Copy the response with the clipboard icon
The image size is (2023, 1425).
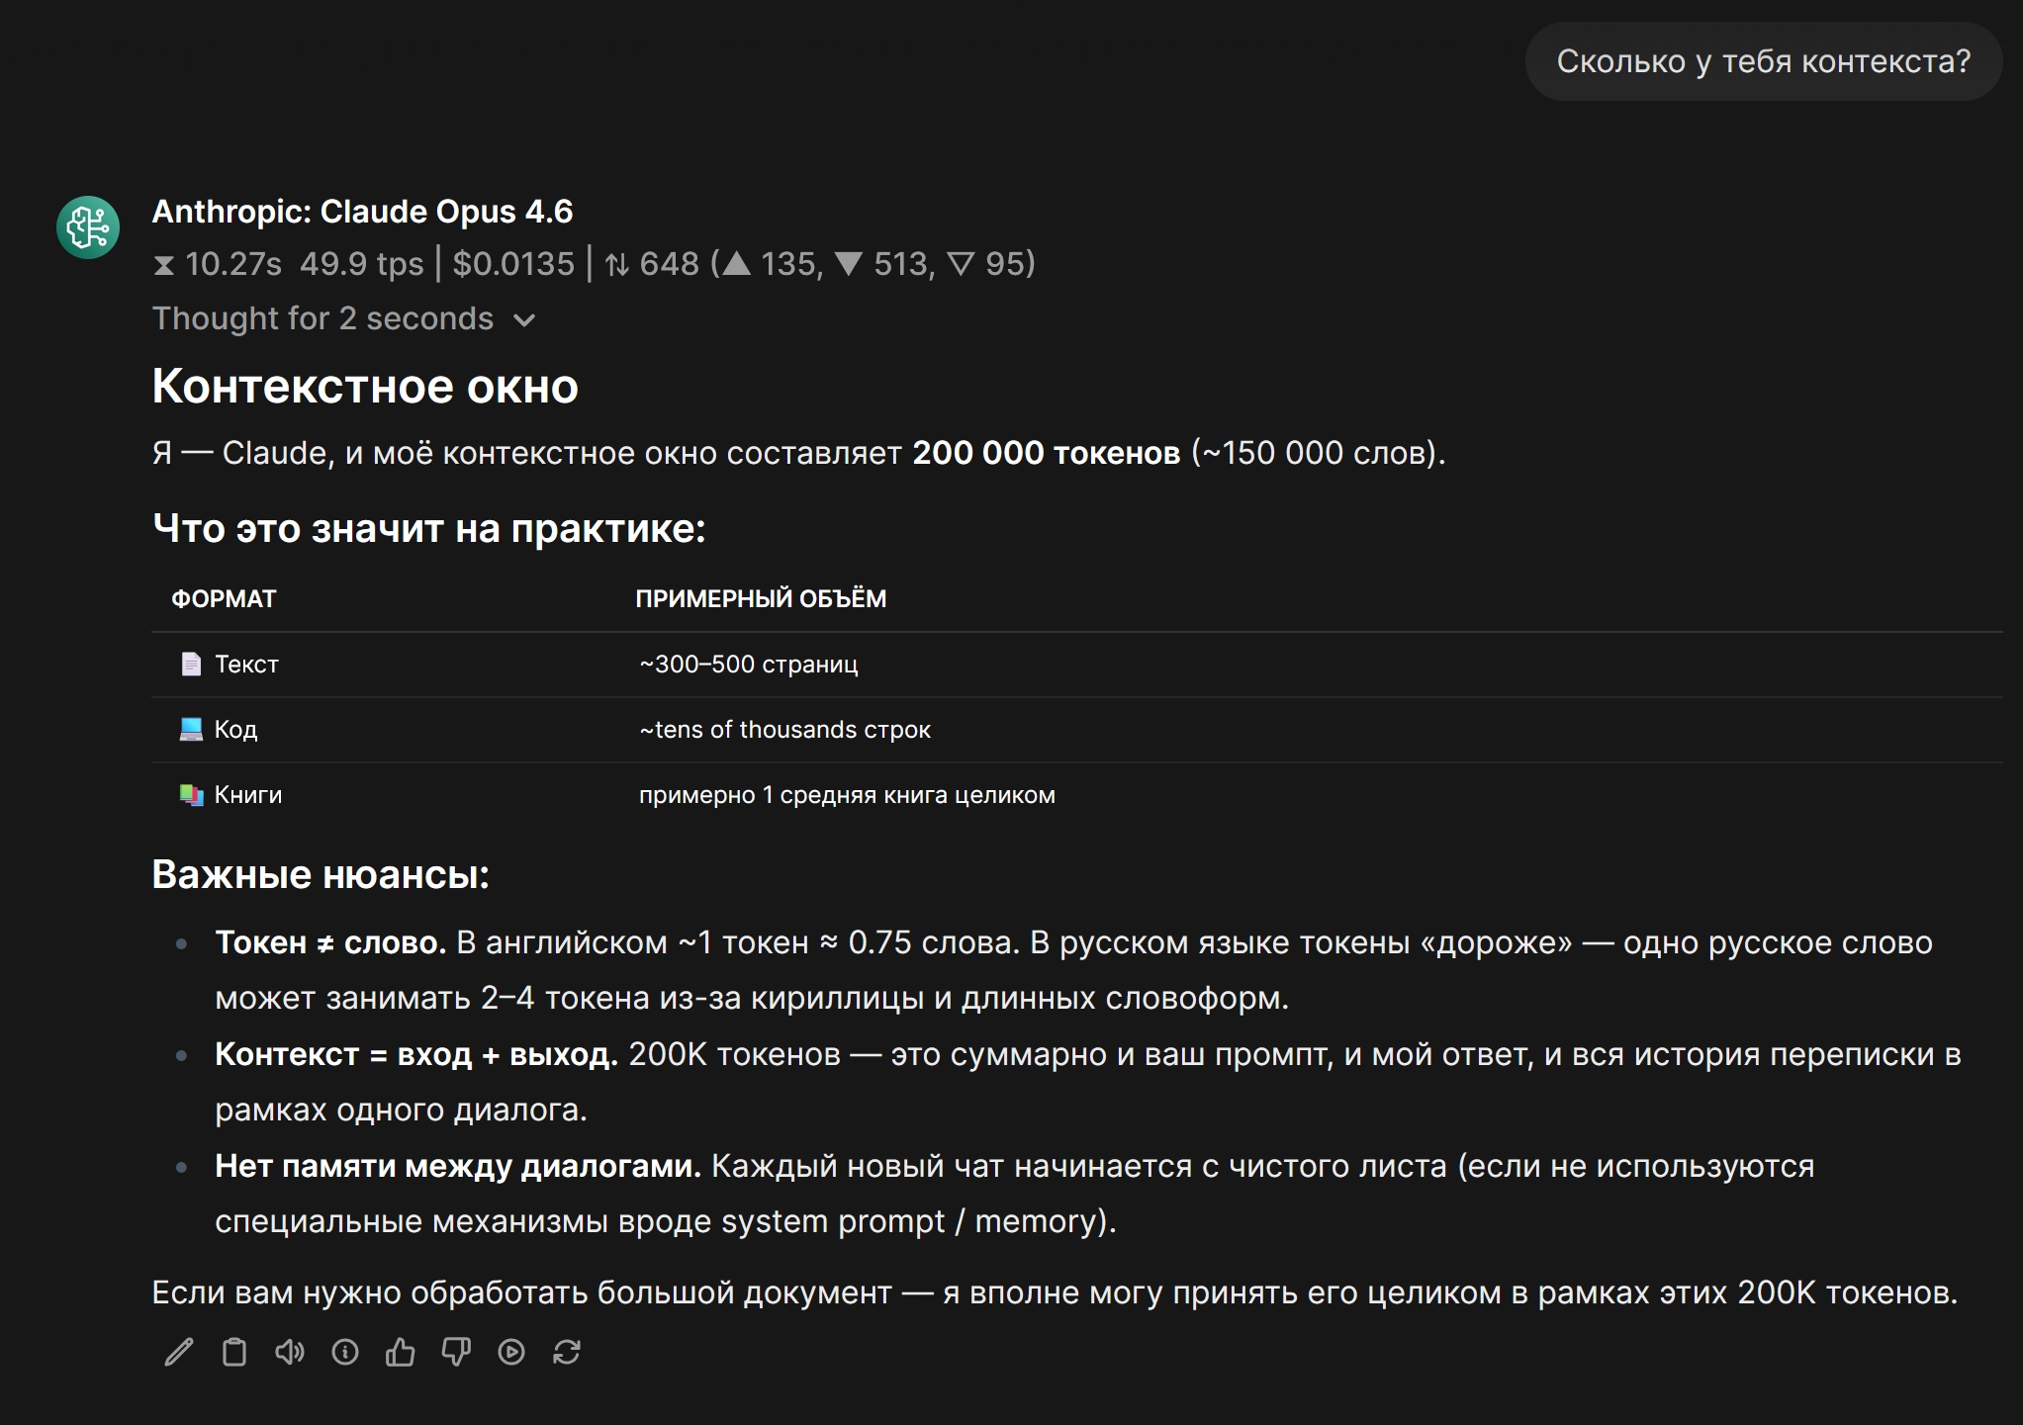[234, 1352]
